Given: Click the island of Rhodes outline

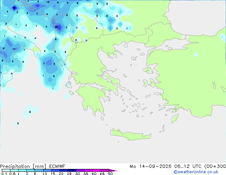Looking at the screenshot, I should [175, 119].
